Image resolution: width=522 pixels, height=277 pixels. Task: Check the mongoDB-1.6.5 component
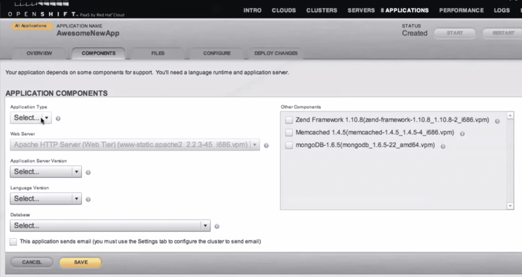click(289, 145)
